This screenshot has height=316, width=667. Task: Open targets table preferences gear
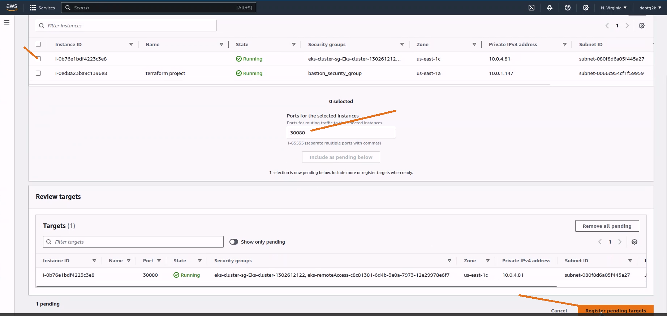click(634, 242)
